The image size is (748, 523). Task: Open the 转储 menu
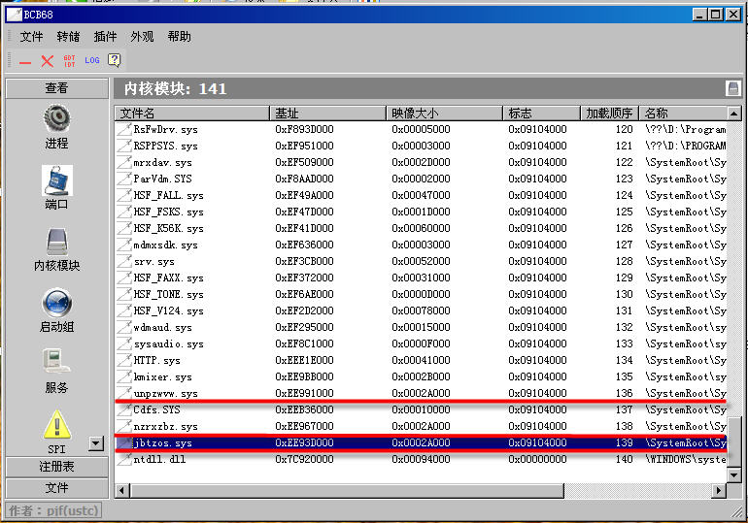pyautogui.click(x=68, y=37)
